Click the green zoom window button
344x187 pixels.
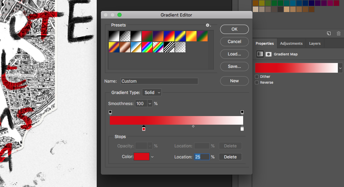point(120,15)
